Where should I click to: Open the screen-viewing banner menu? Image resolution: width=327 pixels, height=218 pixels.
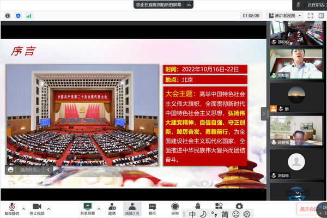[x=187, y=4]
